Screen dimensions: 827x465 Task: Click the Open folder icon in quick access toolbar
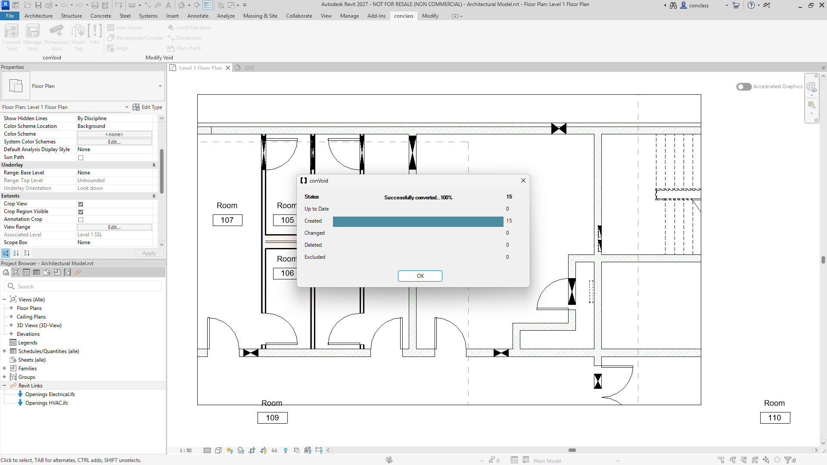pyautogui.click(x=28, y=5)
